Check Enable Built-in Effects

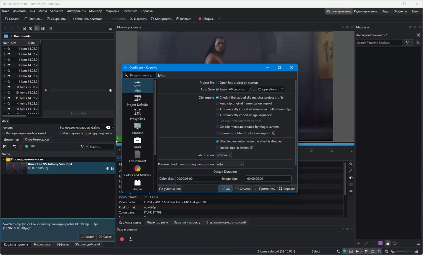coord(217,148)
